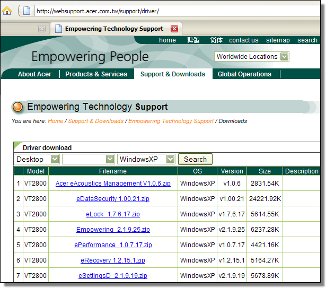The height and width of the screenshot is (288, 326).
Task: Download Acer eAcoustics Management V1.0.6.zip
Action: click(113, 184)
